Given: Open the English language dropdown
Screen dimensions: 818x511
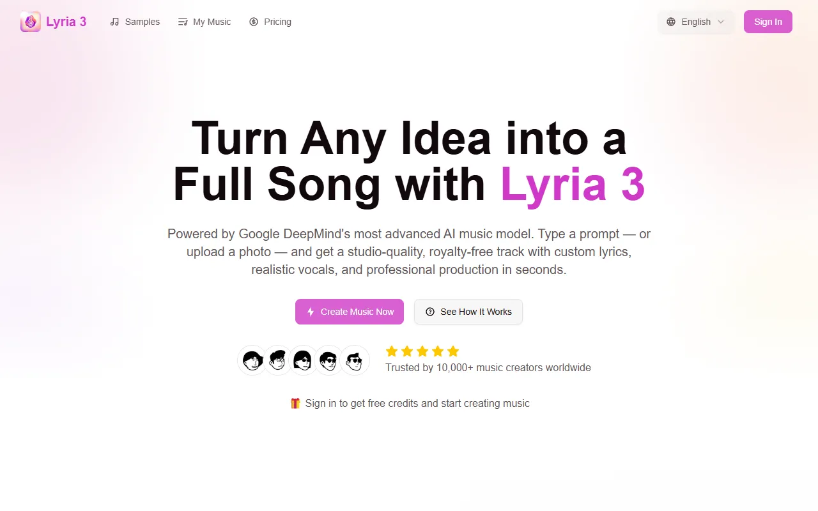Looking at the screenshot, I should [x=695, y=22].
